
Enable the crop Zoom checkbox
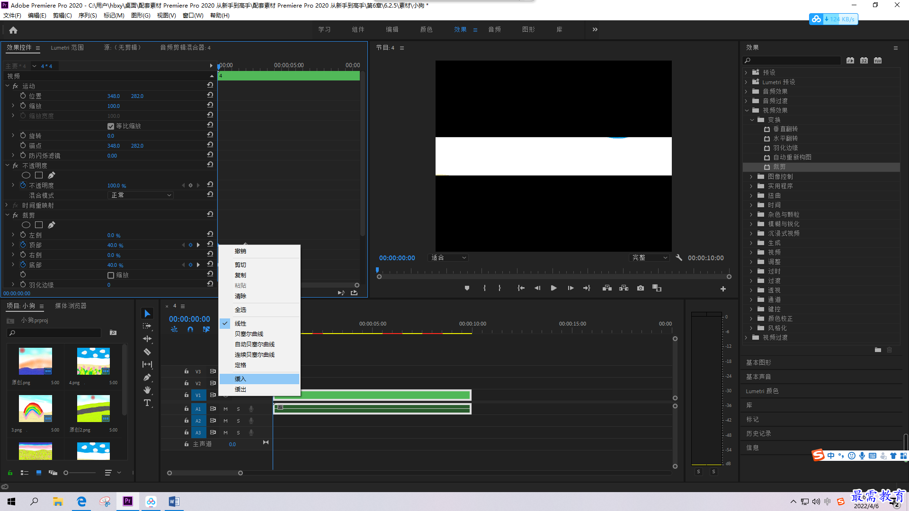point(111,275)
